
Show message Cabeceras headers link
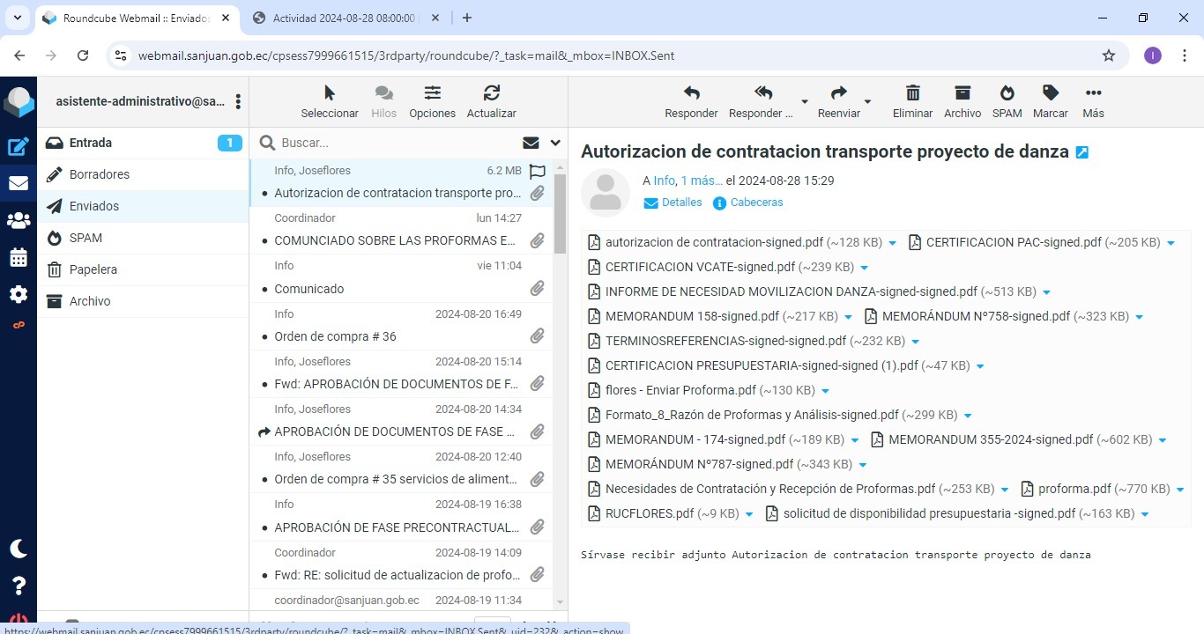[x=756, y=203]
